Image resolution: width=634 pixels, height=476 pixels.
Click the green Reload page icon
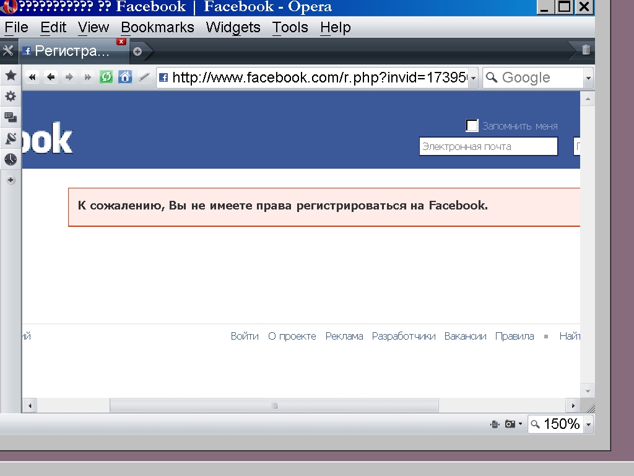click(106, 77)
